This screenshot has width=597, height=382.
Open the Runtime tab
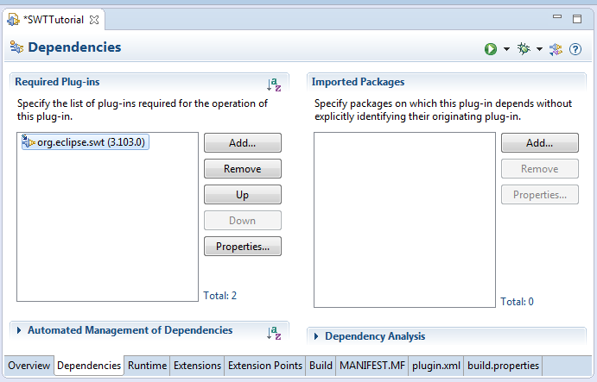point(148,366)
